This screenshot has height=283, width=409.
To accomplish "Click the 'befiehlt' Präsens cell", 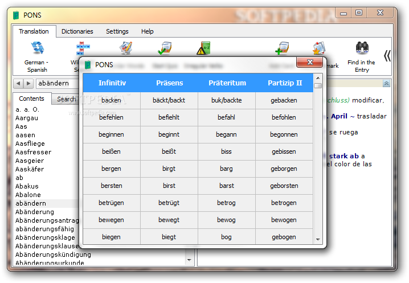I will 169,117.
